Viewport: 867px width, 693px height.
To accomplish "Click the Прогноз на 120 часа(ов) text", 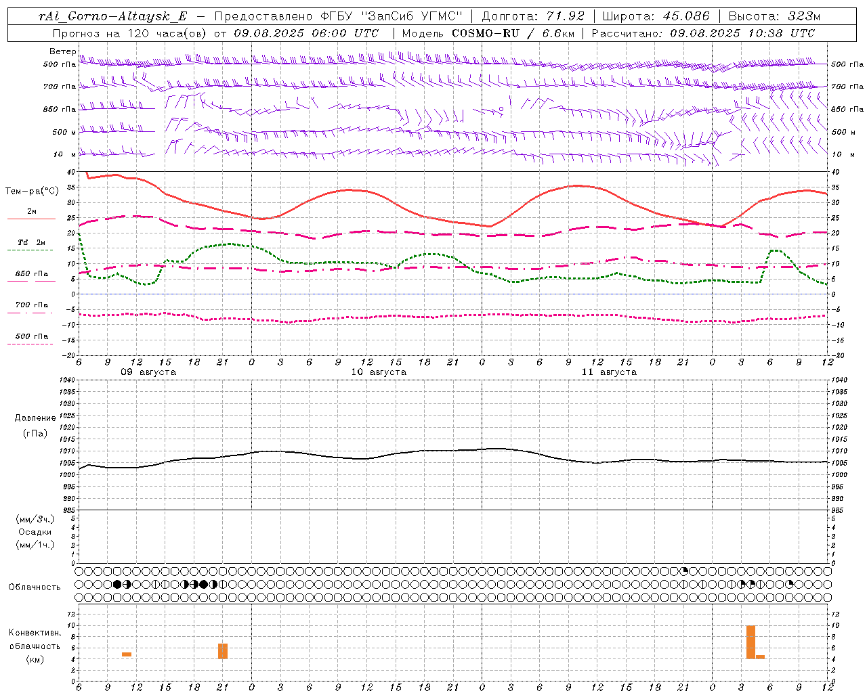I will coord(130,33).
